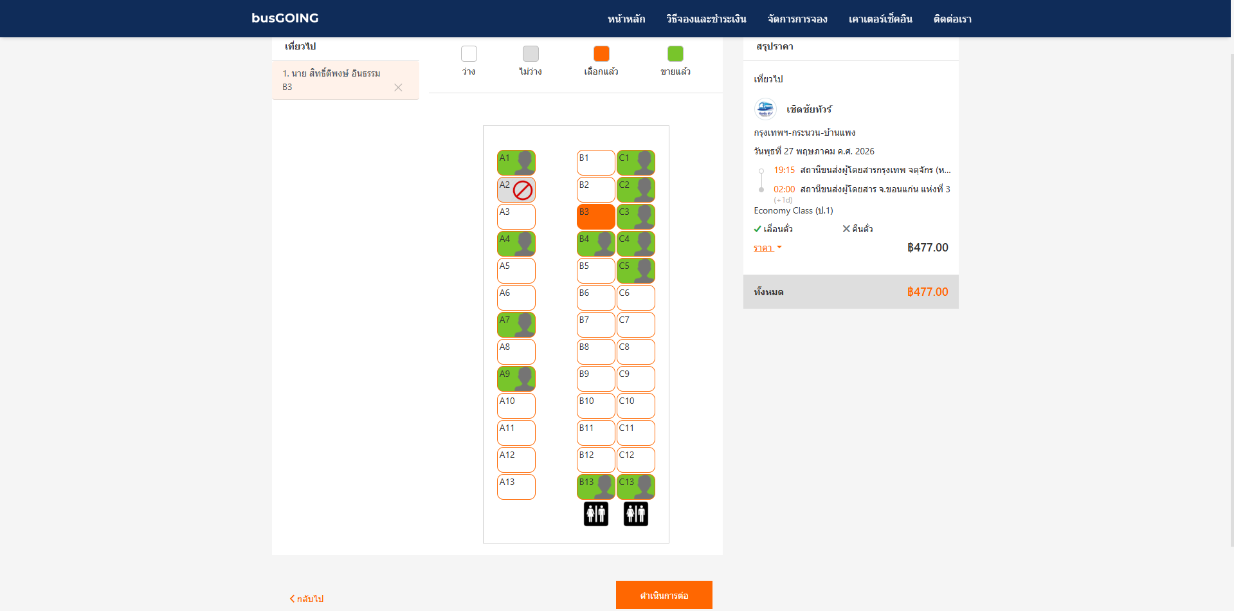Click the orange ดำเนินการต่อ button
1234x611 pixels.
point(664,595)
